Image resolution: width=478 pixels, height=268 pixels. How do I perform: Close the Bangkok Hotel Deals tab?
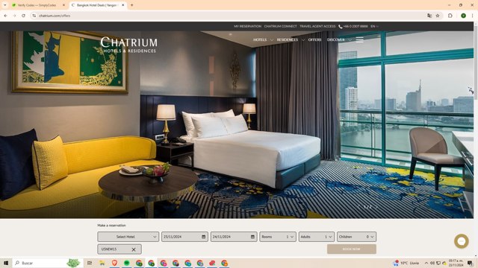[x=122, y=5]
